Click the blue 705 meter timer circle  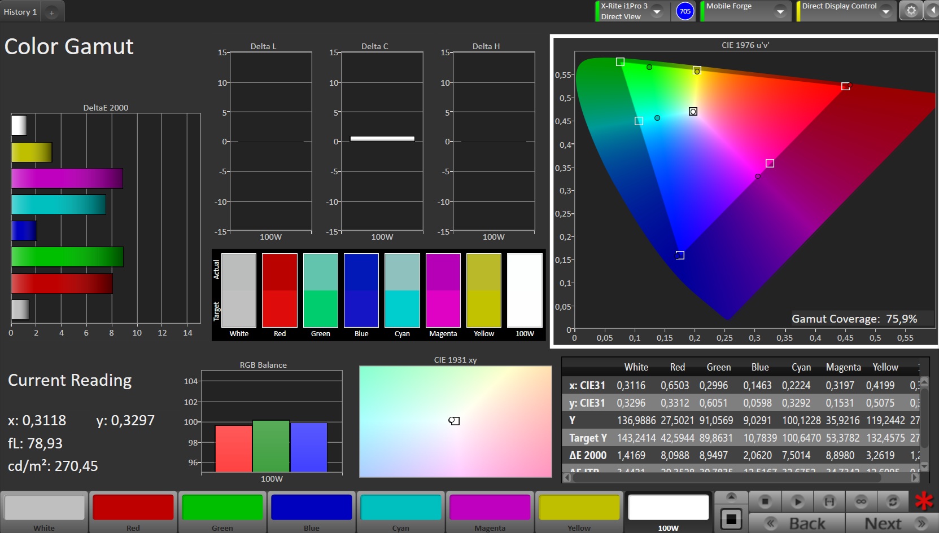click(x=685, y=11)
